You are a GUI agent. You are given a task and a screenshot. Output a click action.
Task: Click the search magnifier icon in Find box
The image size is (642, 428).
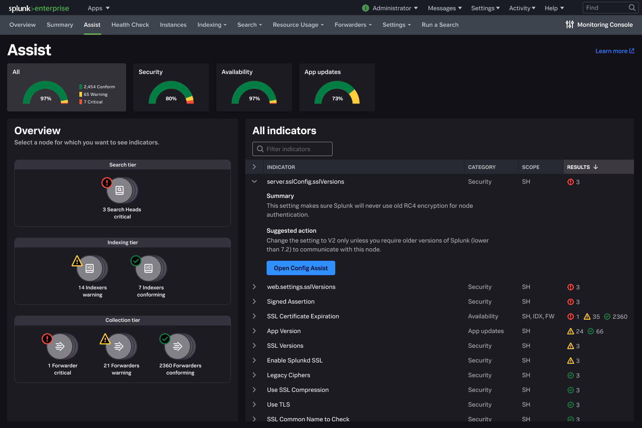[x=632, y=8]
